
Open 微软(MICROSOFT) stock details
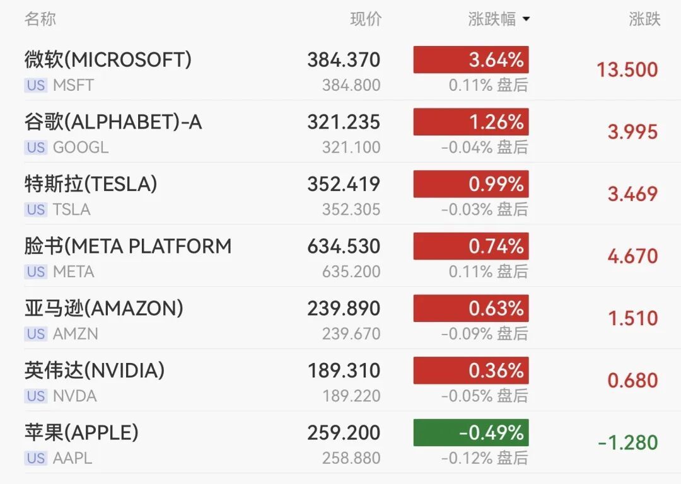coord(108,60)
